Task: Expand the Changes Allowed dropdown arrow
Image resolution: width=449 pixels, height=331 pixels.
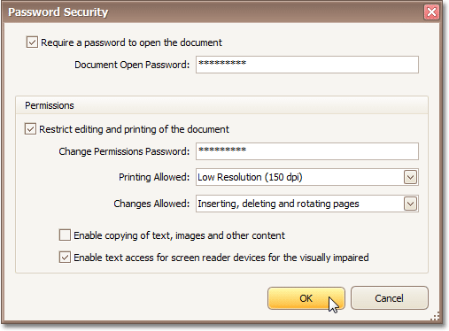Action: tap(410, 204)
